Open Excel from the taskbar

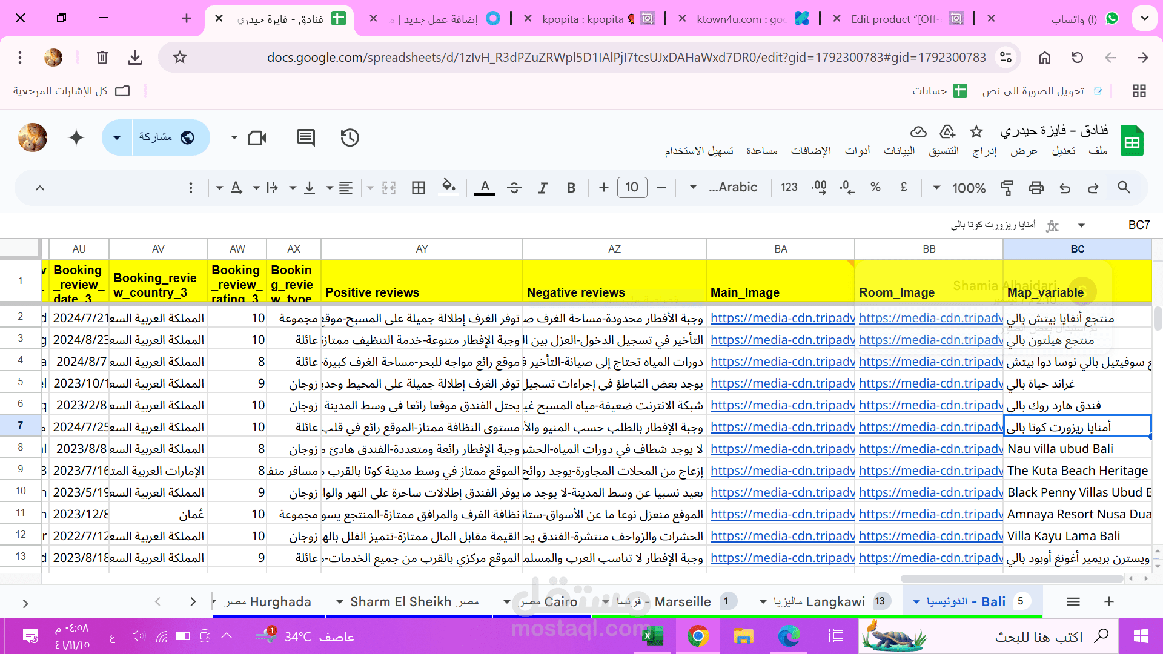click(653, 636)
